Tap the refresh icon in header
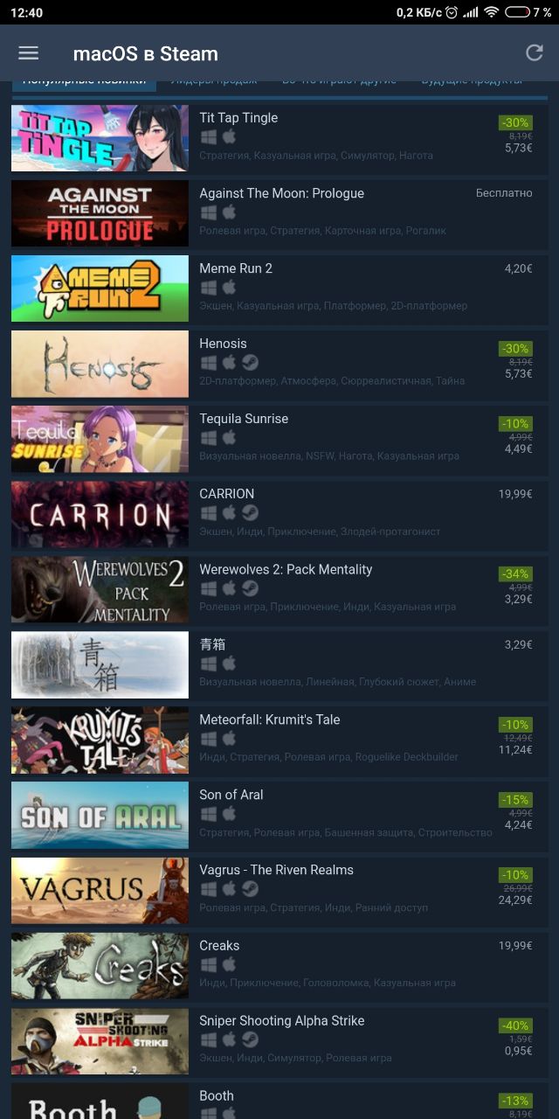The height and width of the screenshot is (1119, 559). point(534,53)
